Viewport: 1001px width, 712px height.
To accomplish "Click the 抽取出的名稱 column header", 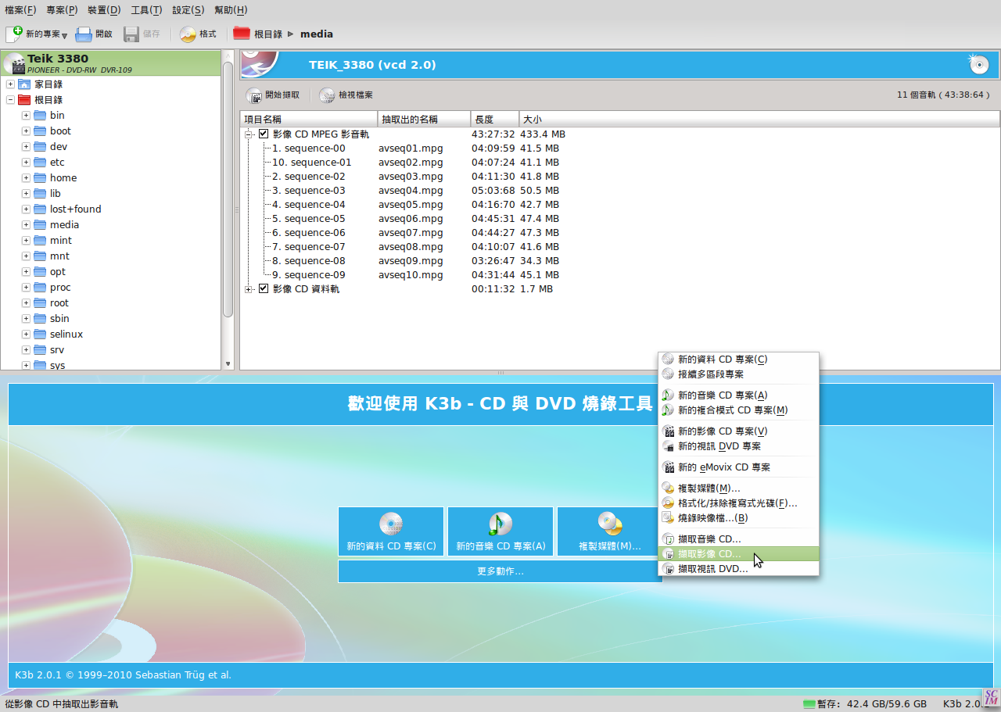I will tap(424, 119).
